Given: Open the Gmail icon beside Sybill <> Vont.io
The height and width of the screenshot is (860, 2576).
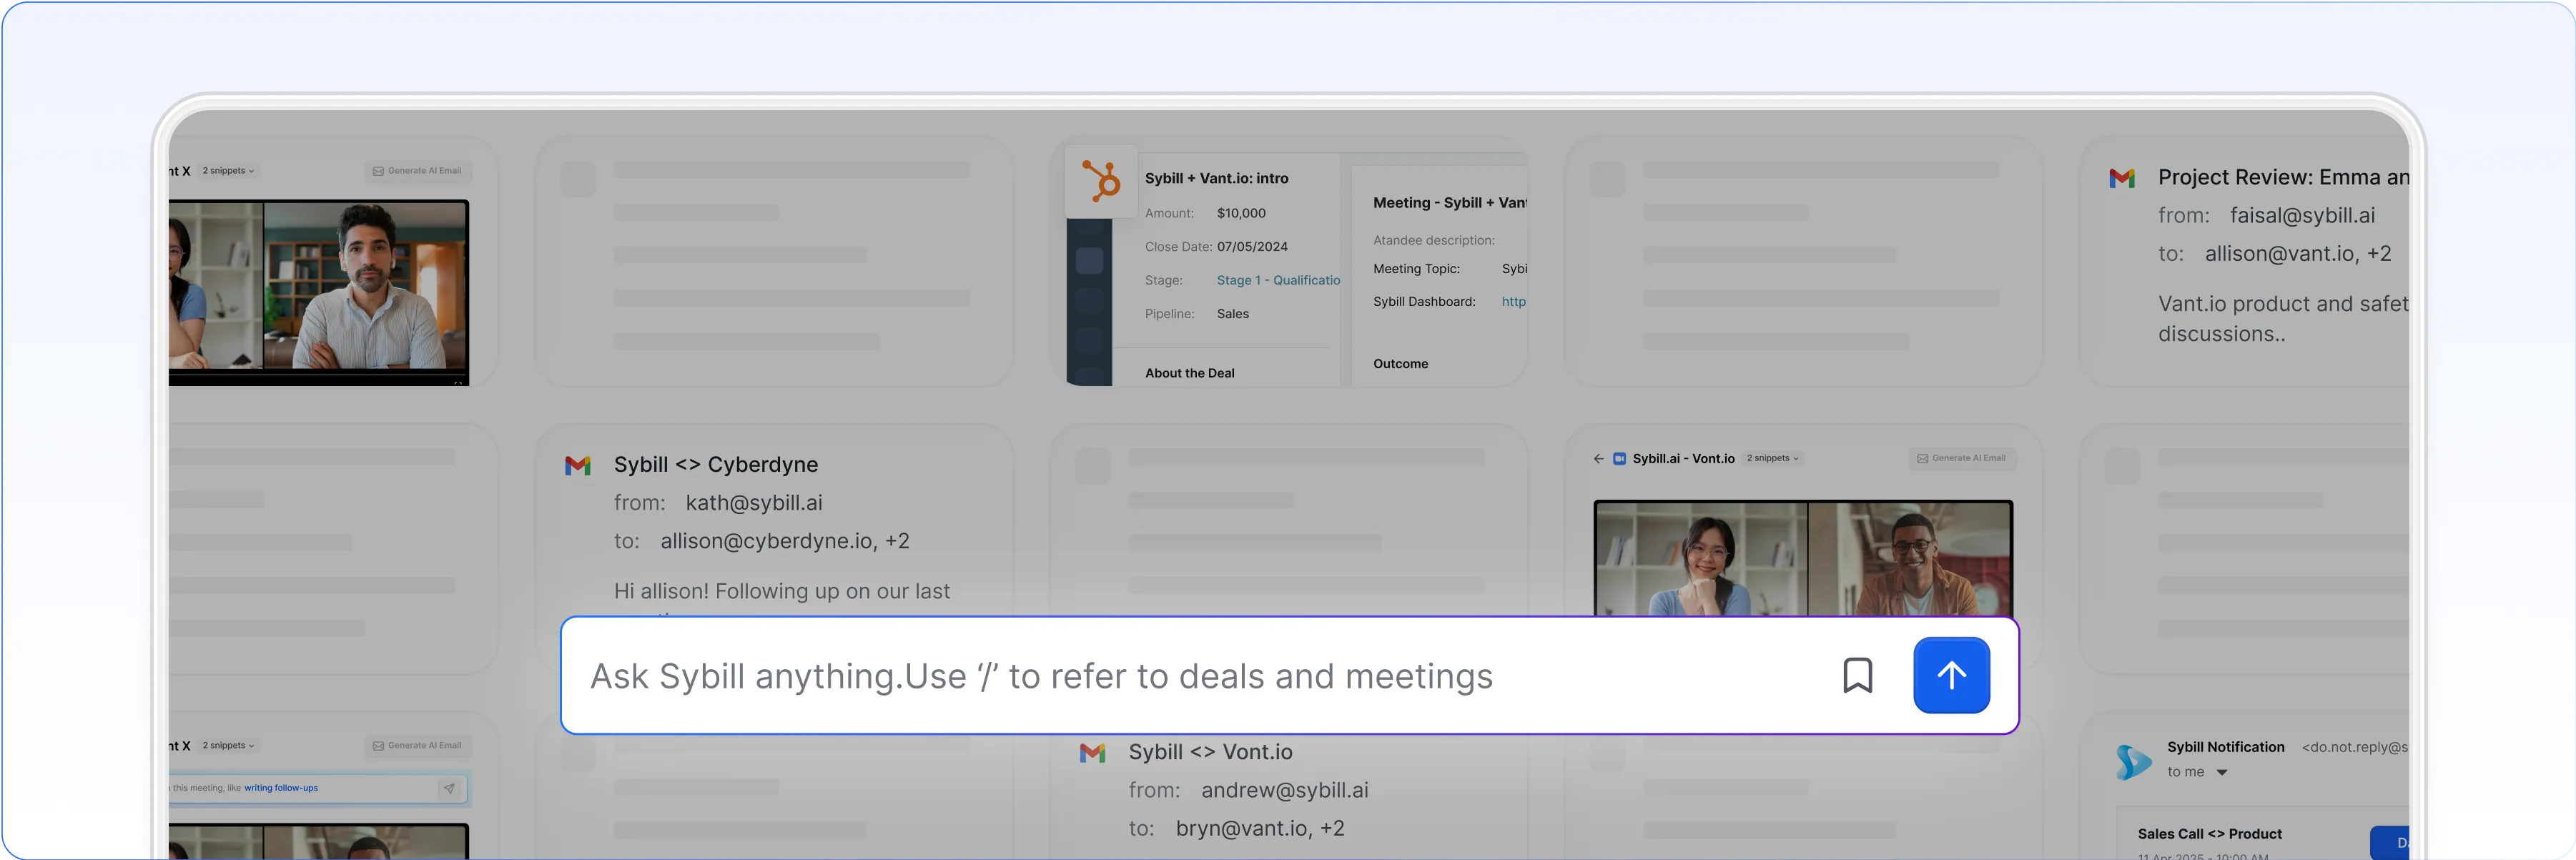Looking at the screenshot, I should click(x=1092, y=753).
